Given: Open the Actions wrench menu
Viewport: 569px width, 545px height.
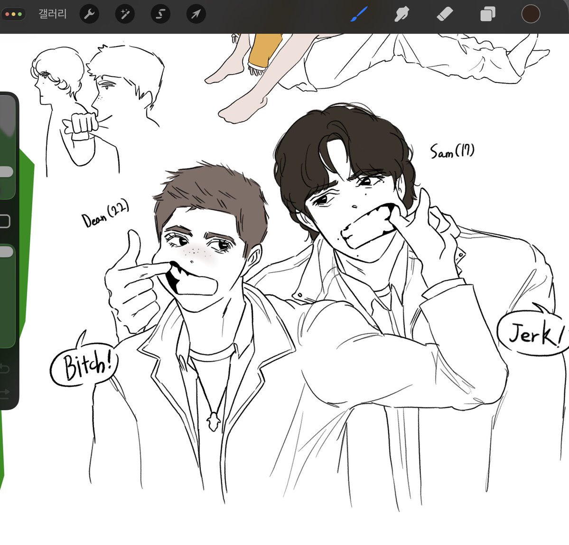Looking at the screenshot, I should click(89, 14).
